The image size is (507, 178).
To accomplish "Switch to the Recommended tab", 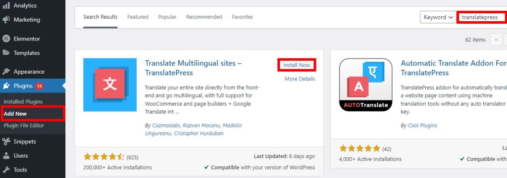I will click(204, 17).
